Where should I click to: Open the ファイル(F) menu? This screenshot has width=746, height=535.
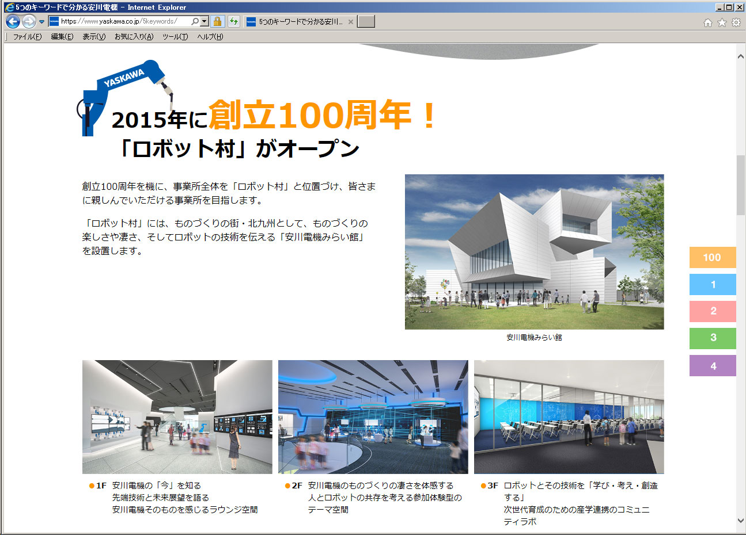click(27, 37)
